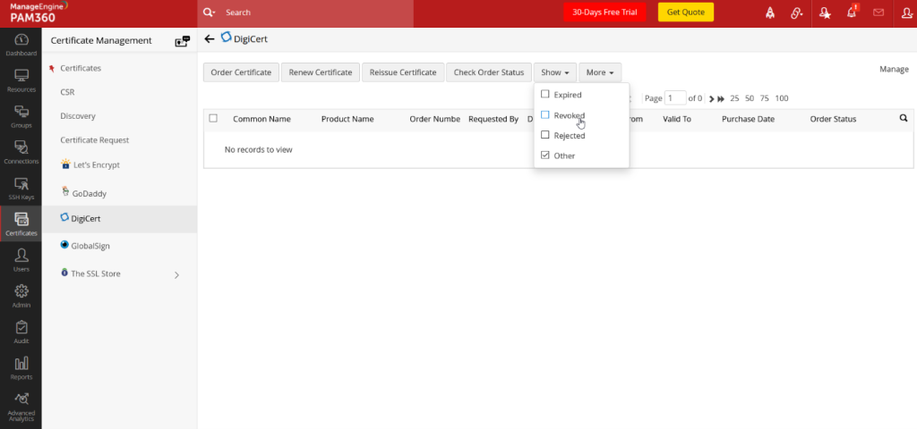Open the mail envelope icon
This screenshot has width=917, height=429.
coord(878,13)
